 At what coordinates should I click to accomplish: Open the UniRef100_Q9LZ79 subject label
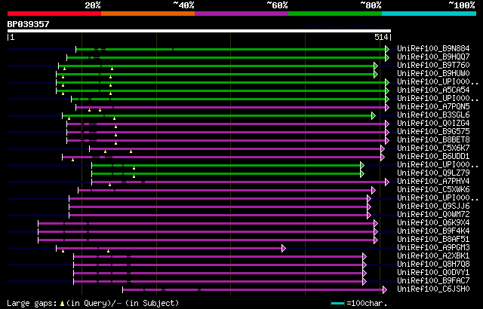[433, 173]
